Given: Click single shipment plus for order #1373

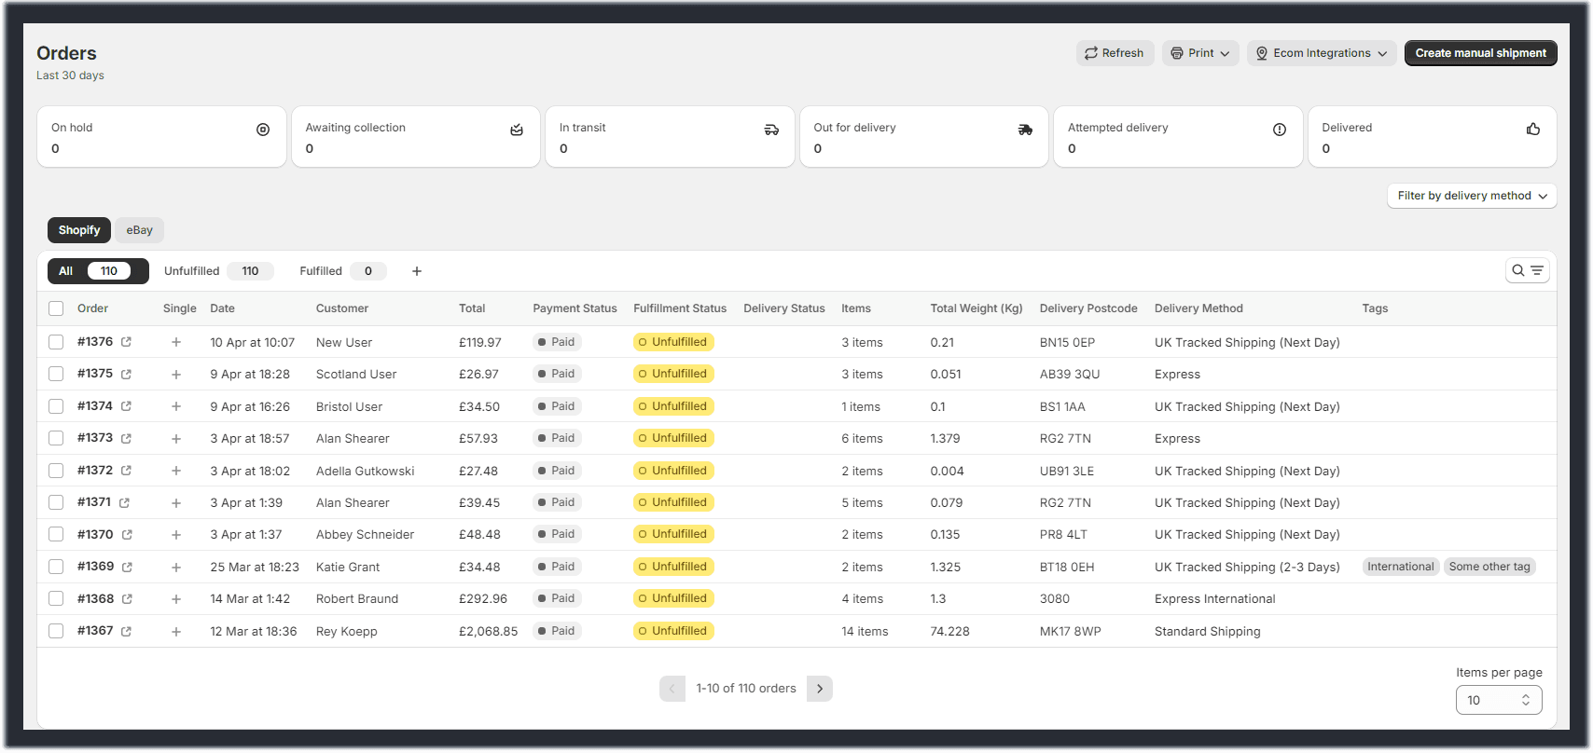Looking at the screenshot, I should pyautogui.click(x=176, y=439).
